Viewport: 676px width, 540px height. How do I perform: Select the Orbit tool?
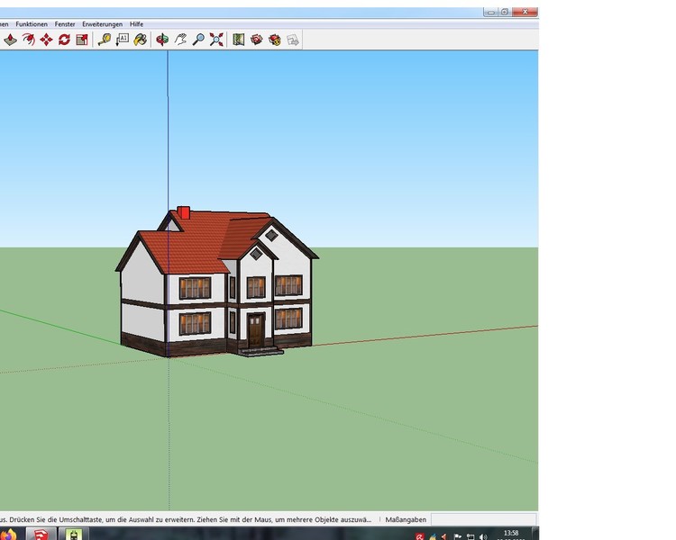(x=162, y=40)
